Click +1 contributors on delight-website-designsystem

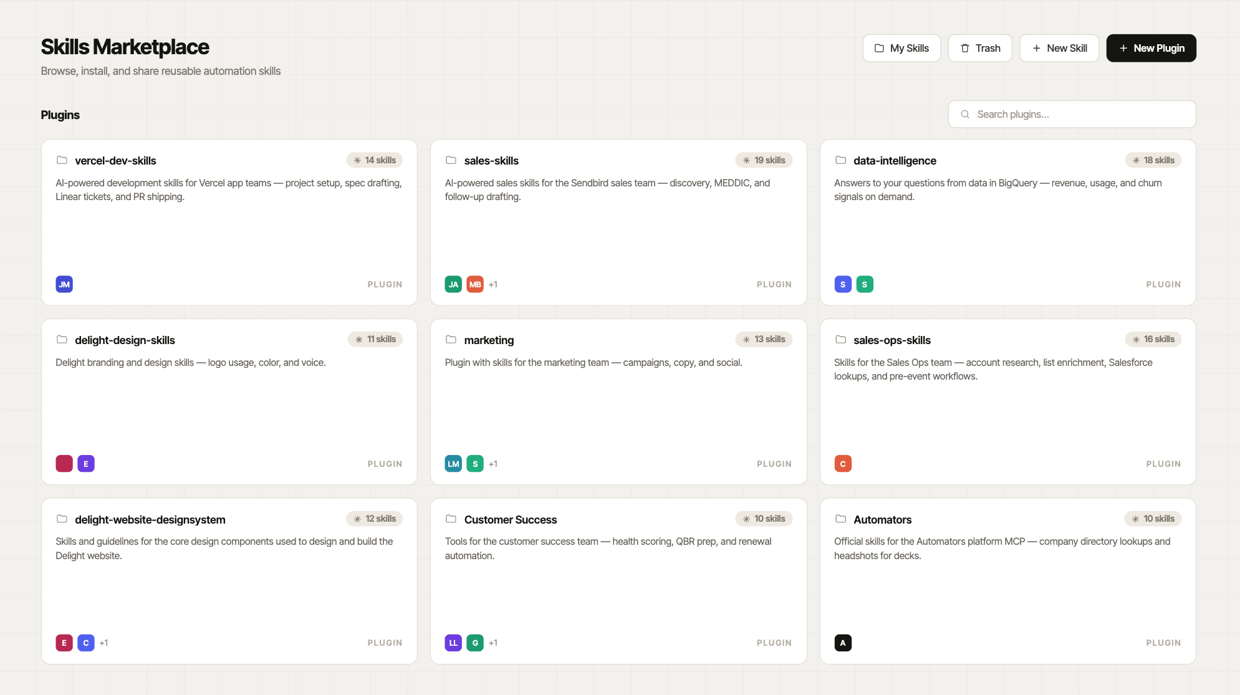pyautogui.click(x=103, y=643)
